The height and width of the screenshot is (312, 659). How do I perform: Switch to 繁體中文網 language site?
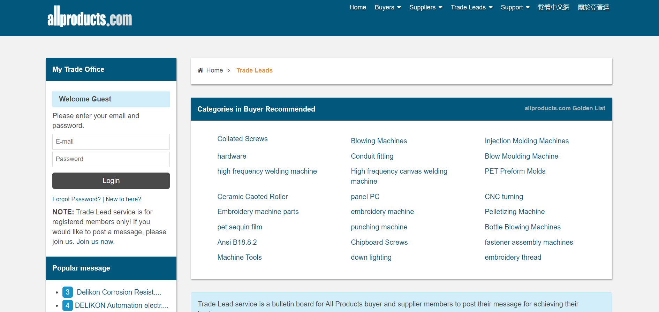click(554, 7)
